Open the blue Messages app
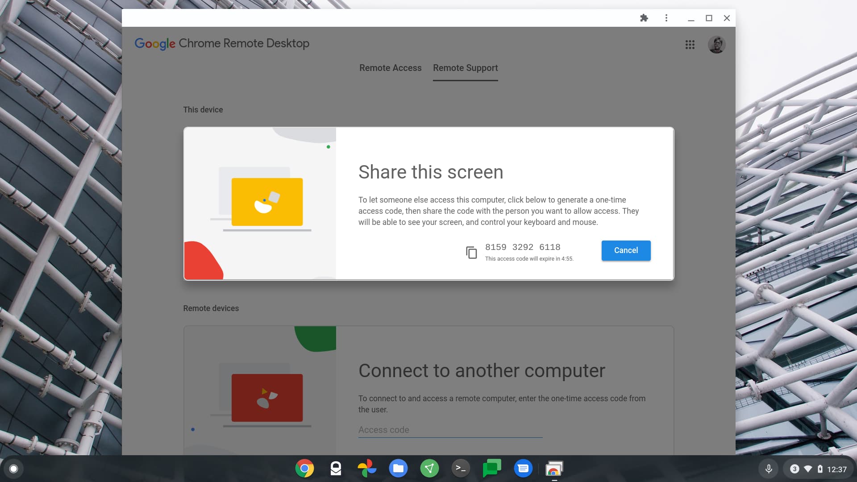Screen dimensions: 857x482 tap(523, 469)
